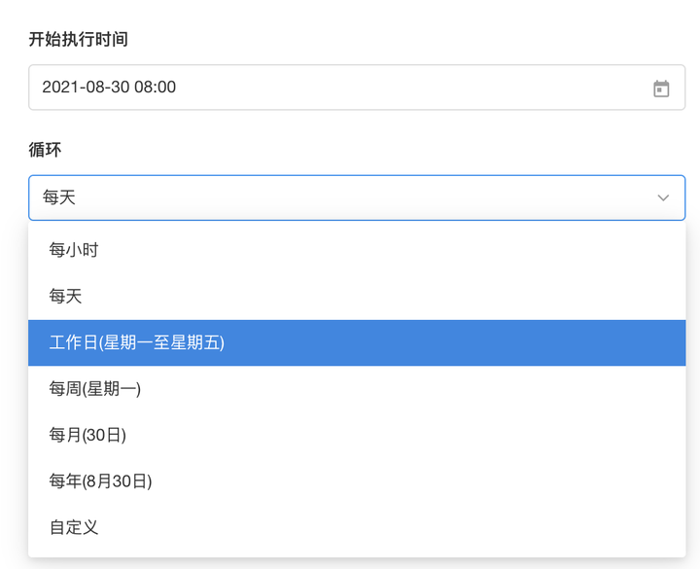Select 工作日(星期一至星期五) option

[x=137, y=342]
